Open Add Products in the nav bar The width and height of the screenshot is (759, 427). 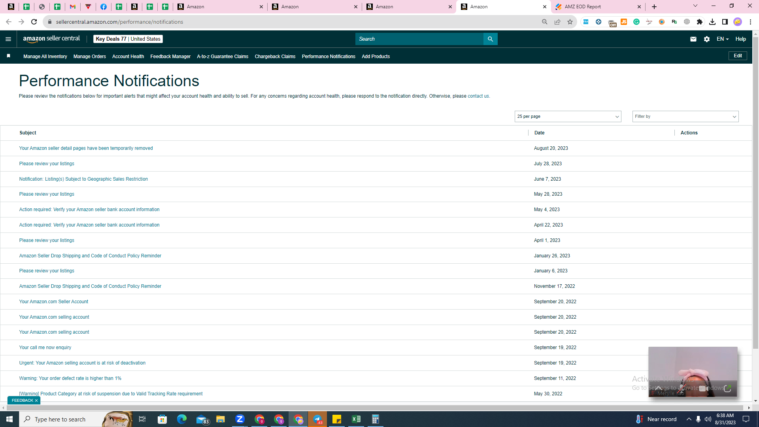[x=376, y=57]
